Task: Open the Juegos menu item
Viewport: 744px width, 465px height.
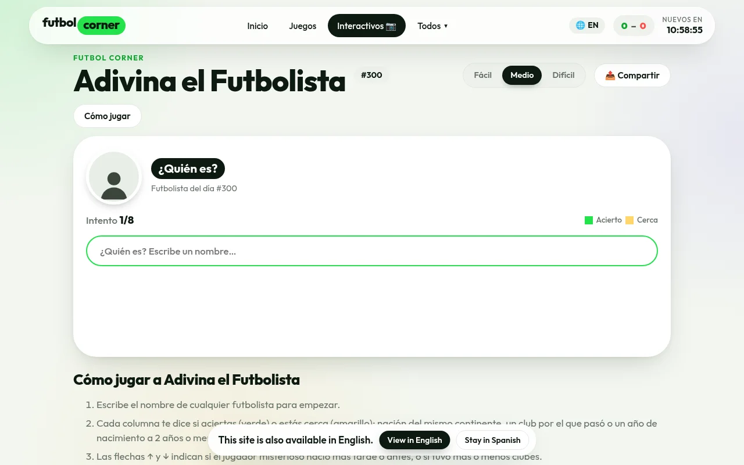Action: [303, 26]
